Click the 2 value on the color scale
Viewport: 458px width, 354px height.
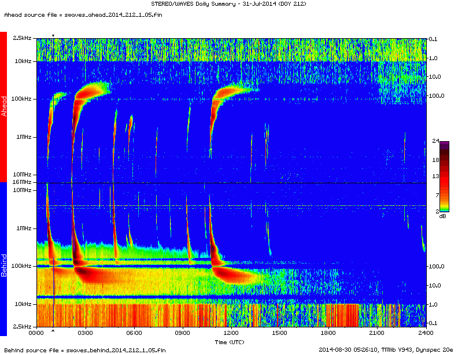pos(437,211)
